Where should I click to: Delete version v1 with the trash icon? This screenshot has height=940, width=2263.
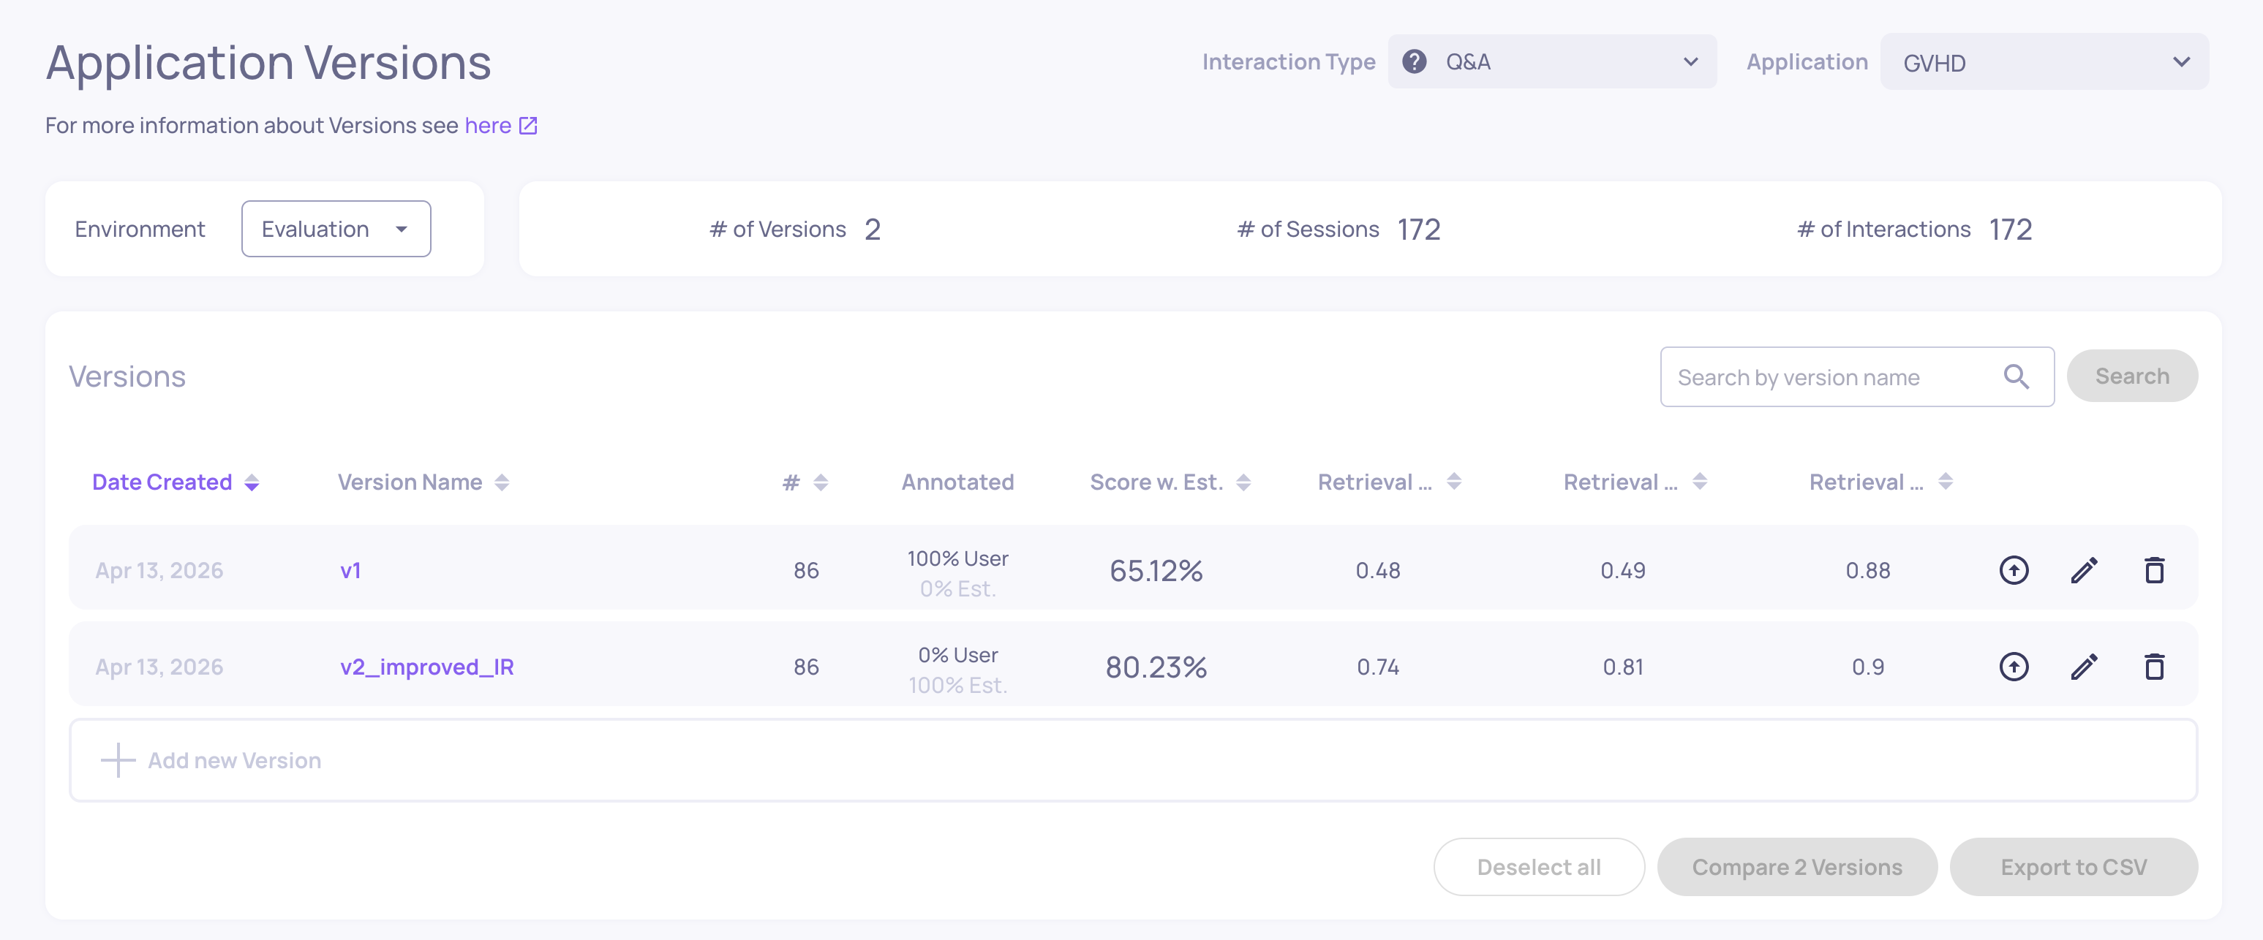(x=2154, y=570)
